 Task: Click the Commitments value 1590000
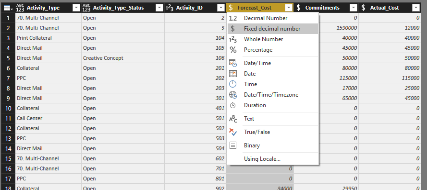pyautogui.click(x=326, y=28)
